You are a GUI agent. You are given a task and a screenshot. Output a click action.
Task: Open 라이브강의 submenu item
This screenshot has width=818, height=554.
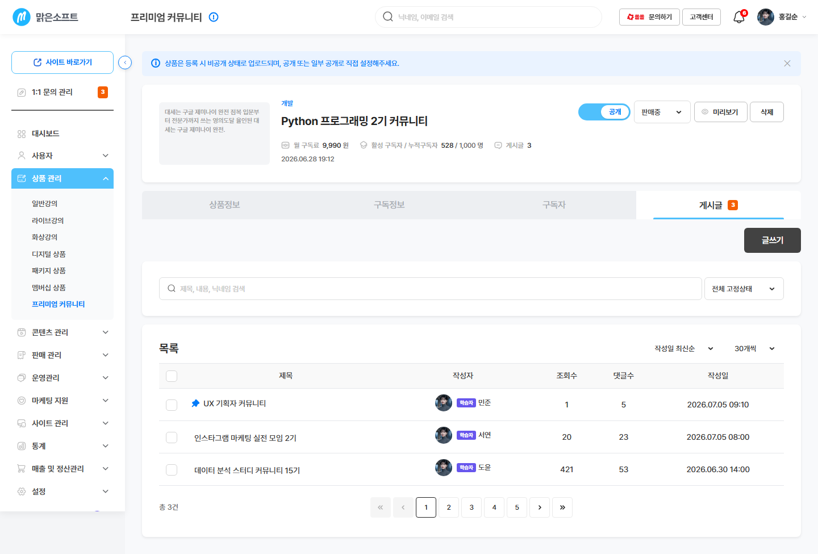click(48, 220)
